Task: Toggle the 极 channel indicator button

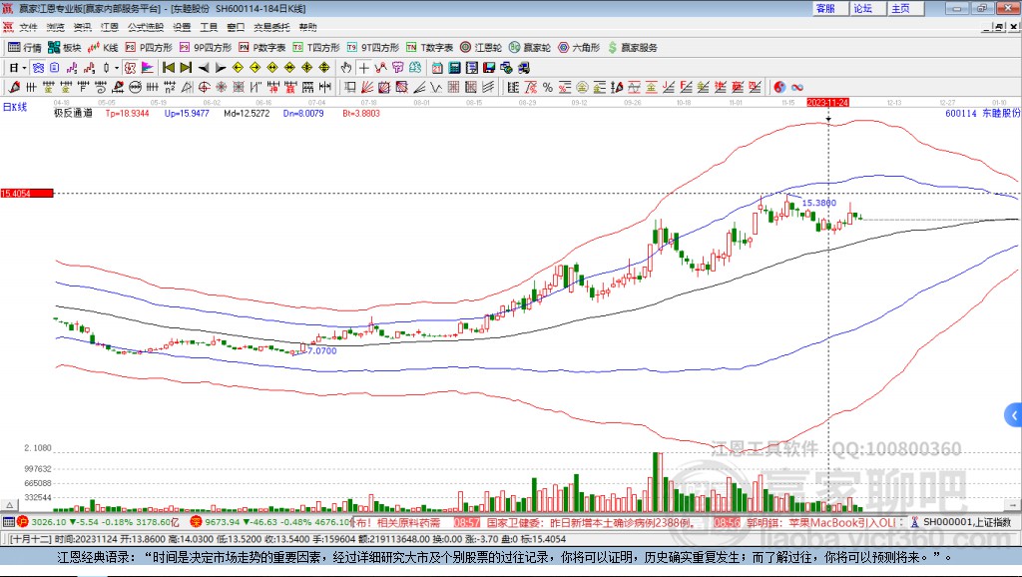Action: [x=130, y=68]
